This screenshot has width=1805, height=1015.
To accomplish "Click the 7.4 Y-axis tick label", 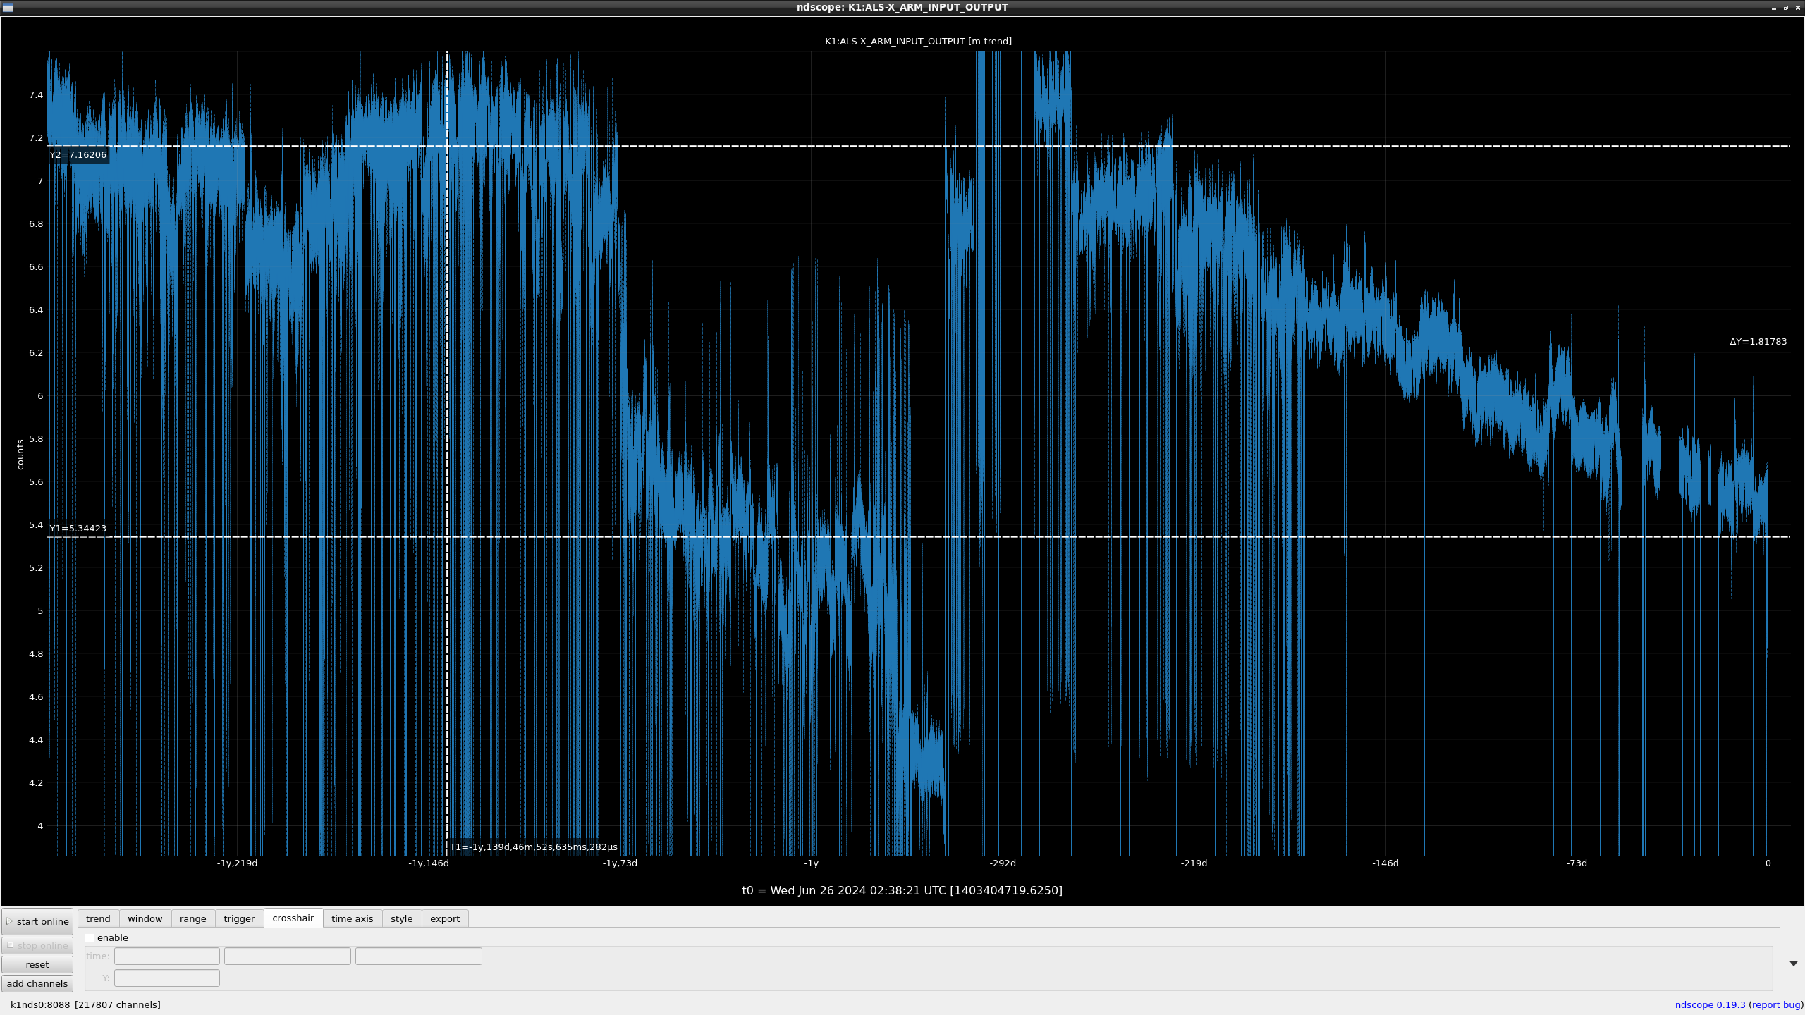I will point(36,94).
